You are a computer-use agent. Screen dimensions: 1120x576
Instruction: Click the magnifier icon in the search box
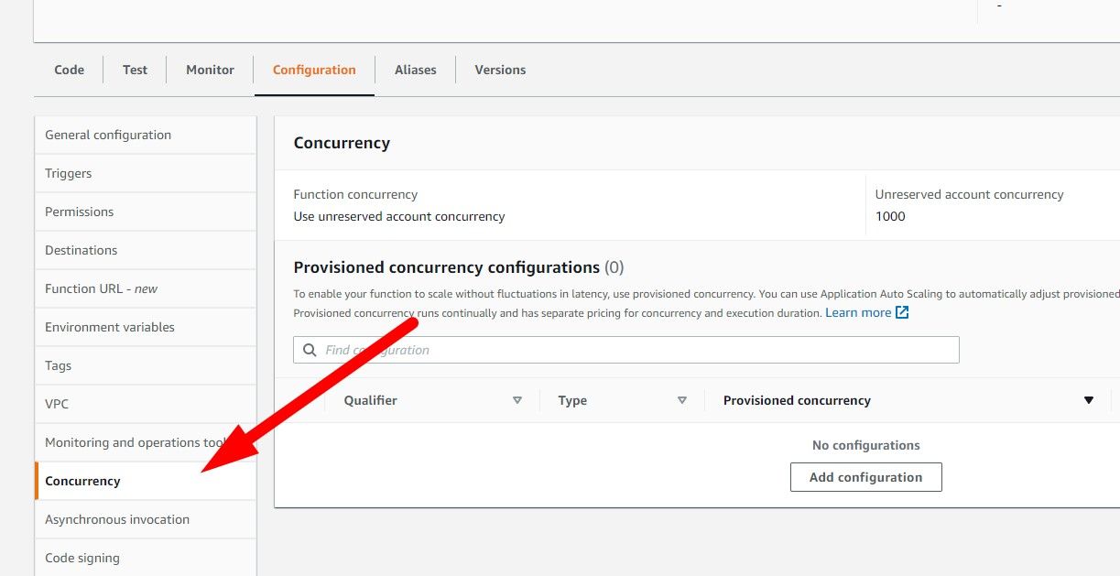(309, 350)
